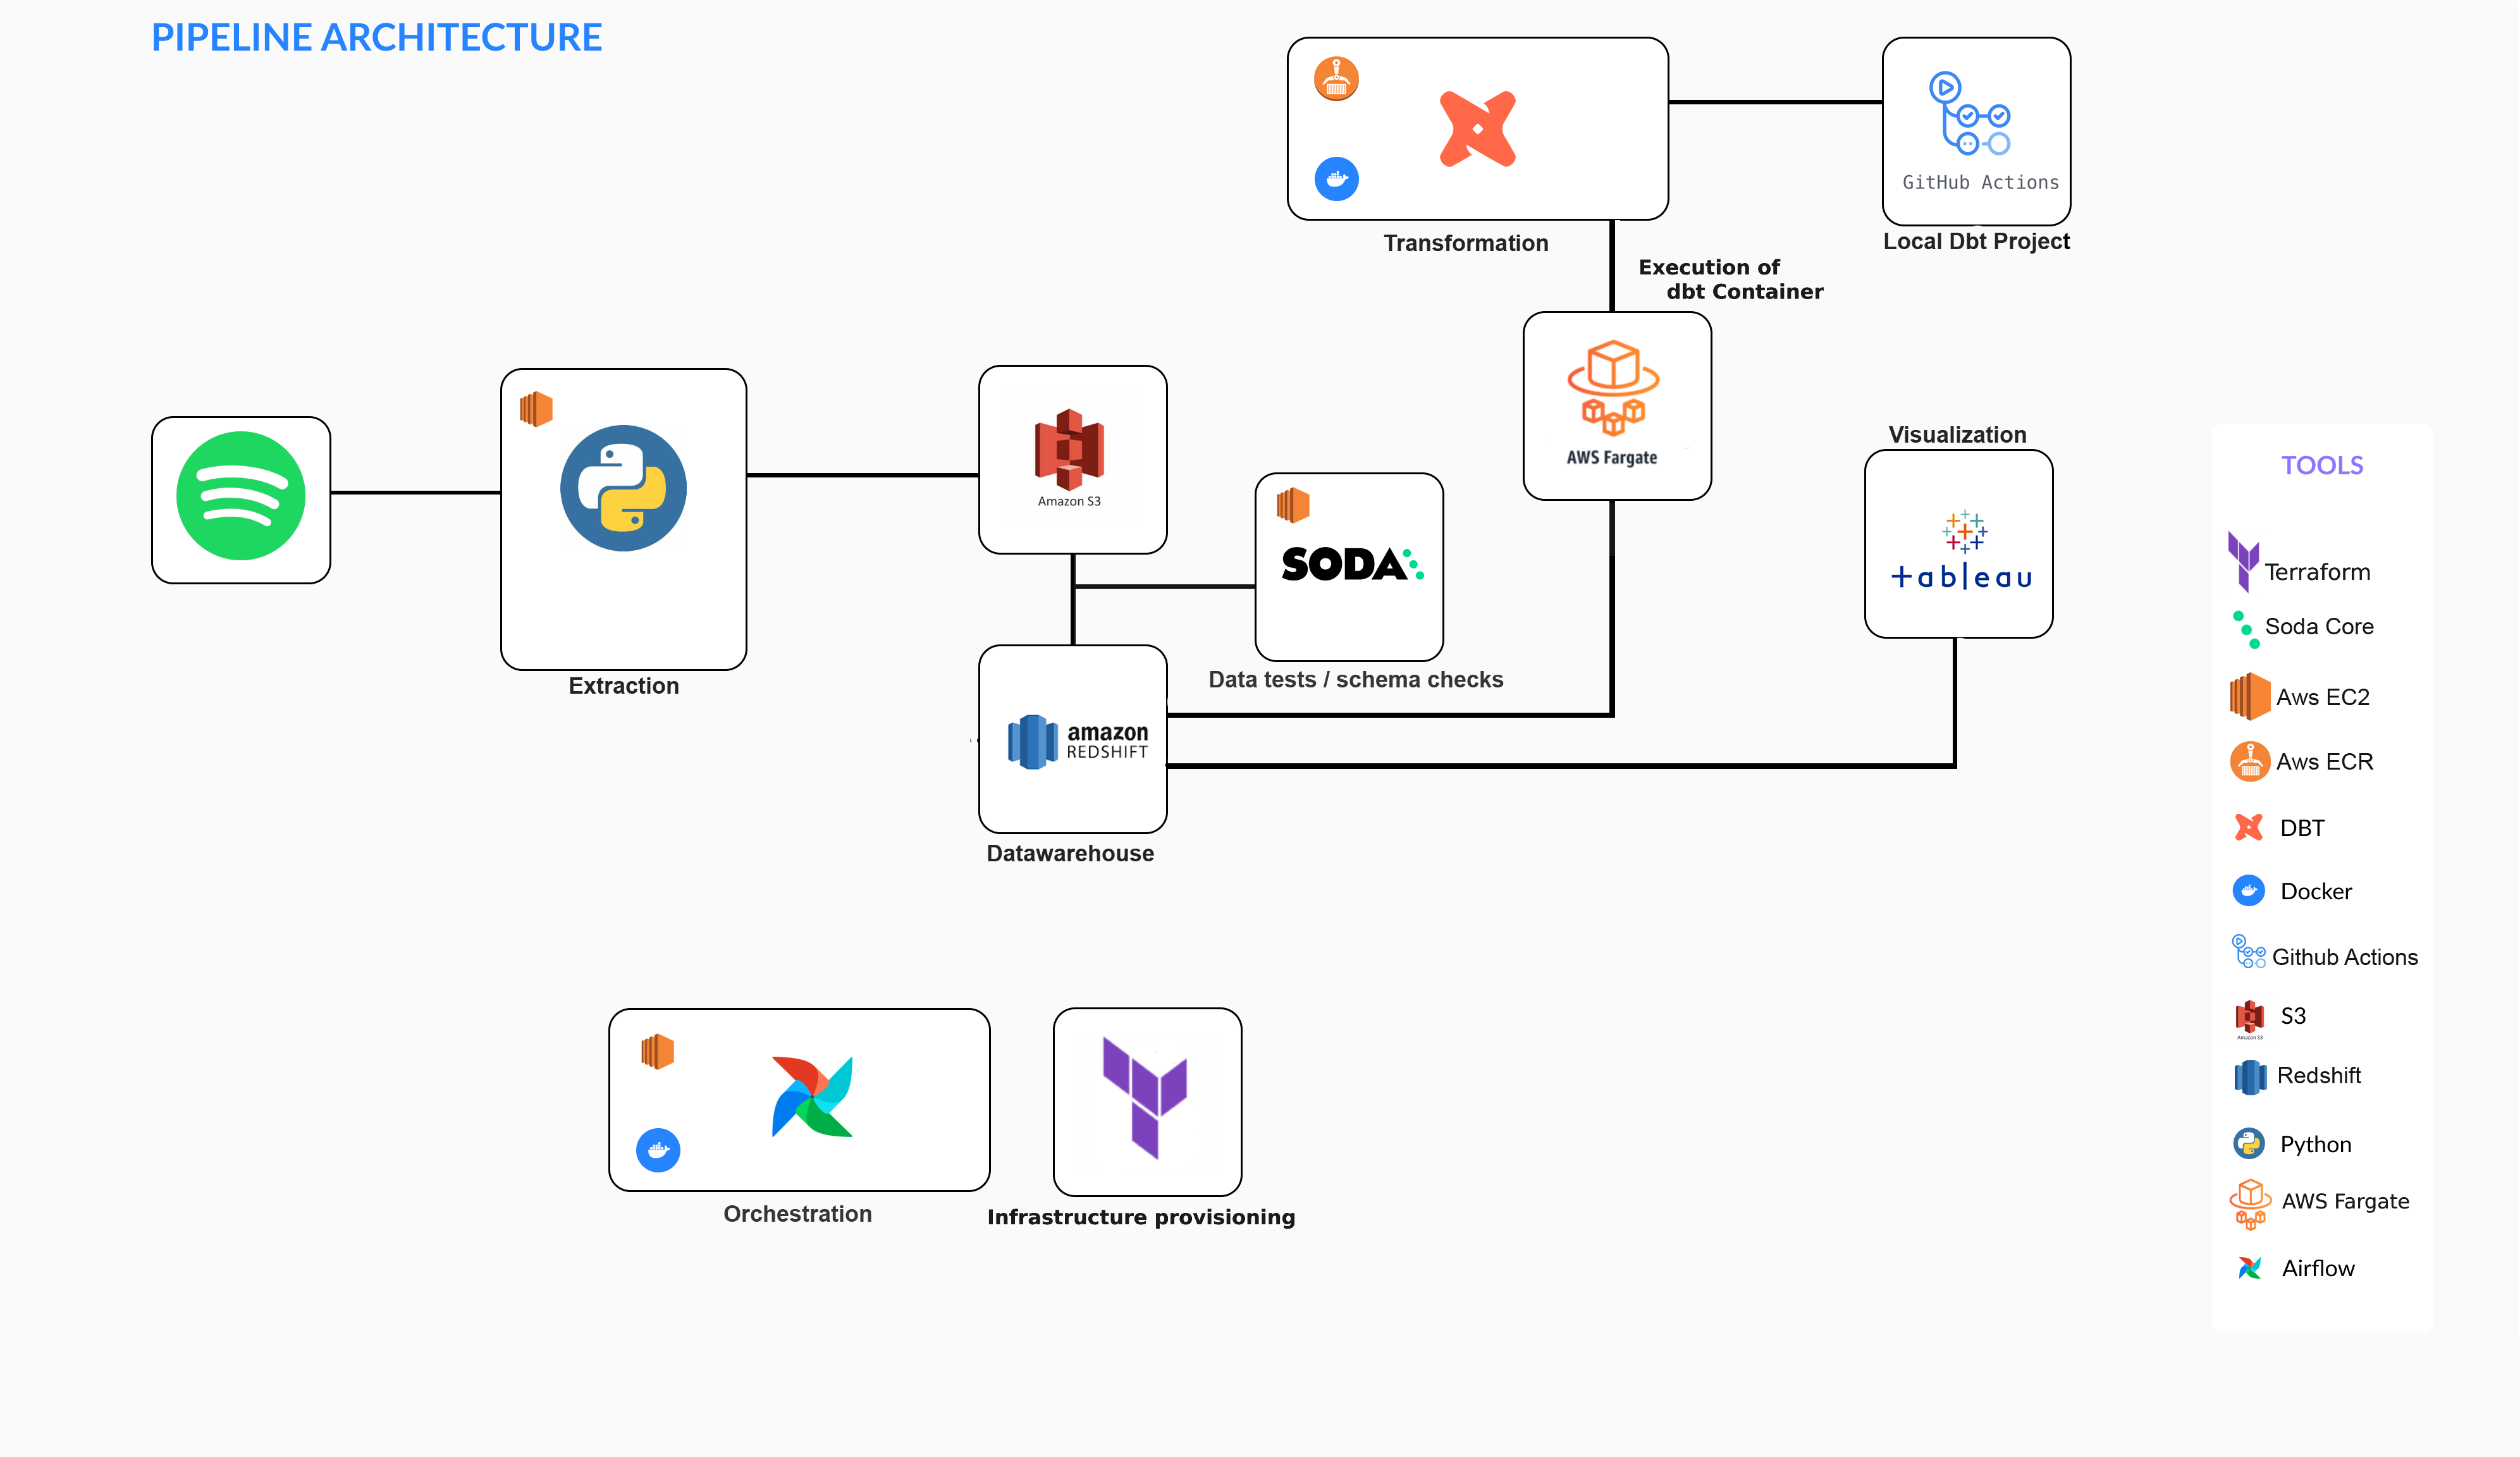Click the PIPELINE ARCHITECTURE title

376,38
